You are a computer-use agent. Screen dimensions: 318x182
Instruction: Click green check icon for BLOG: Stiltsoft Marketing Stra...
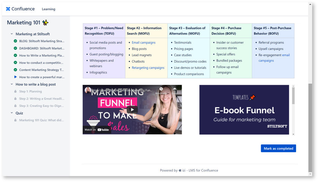pyautogui.click(x=15, y=41)
